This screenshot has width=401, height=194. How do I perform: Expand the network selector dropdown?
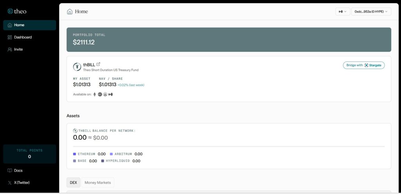tap(342, 12)
